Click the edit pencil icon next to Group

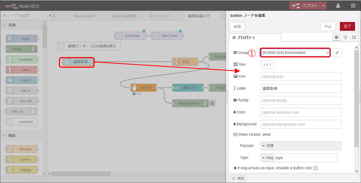(337, 53)
